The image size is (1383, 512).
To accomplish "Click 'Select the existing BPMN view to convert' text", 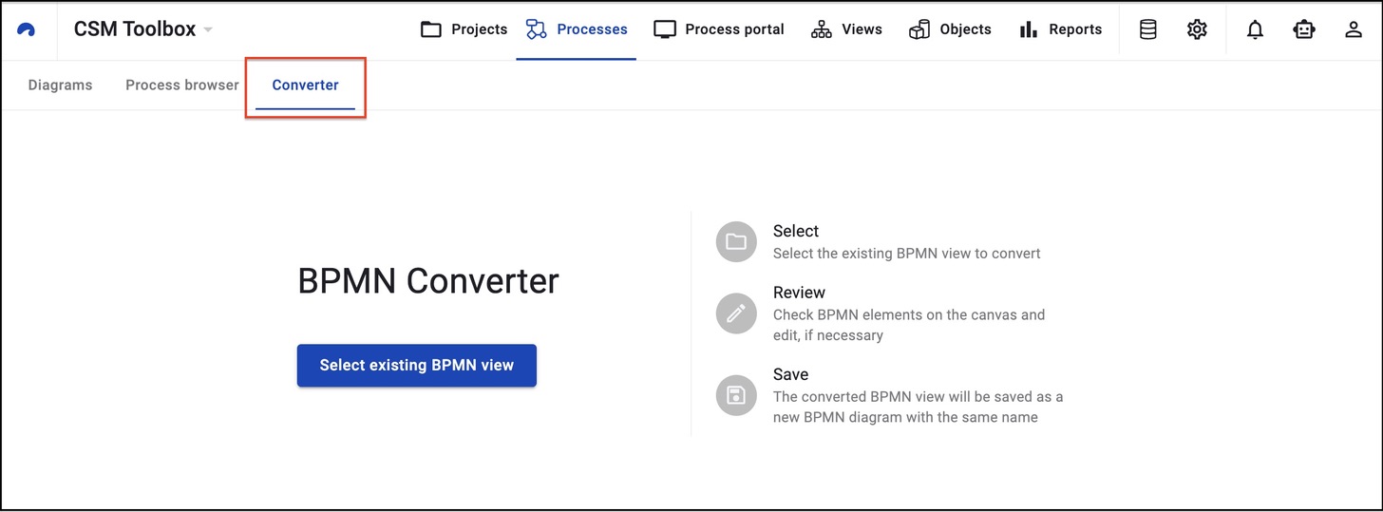I will coord(907,254).
